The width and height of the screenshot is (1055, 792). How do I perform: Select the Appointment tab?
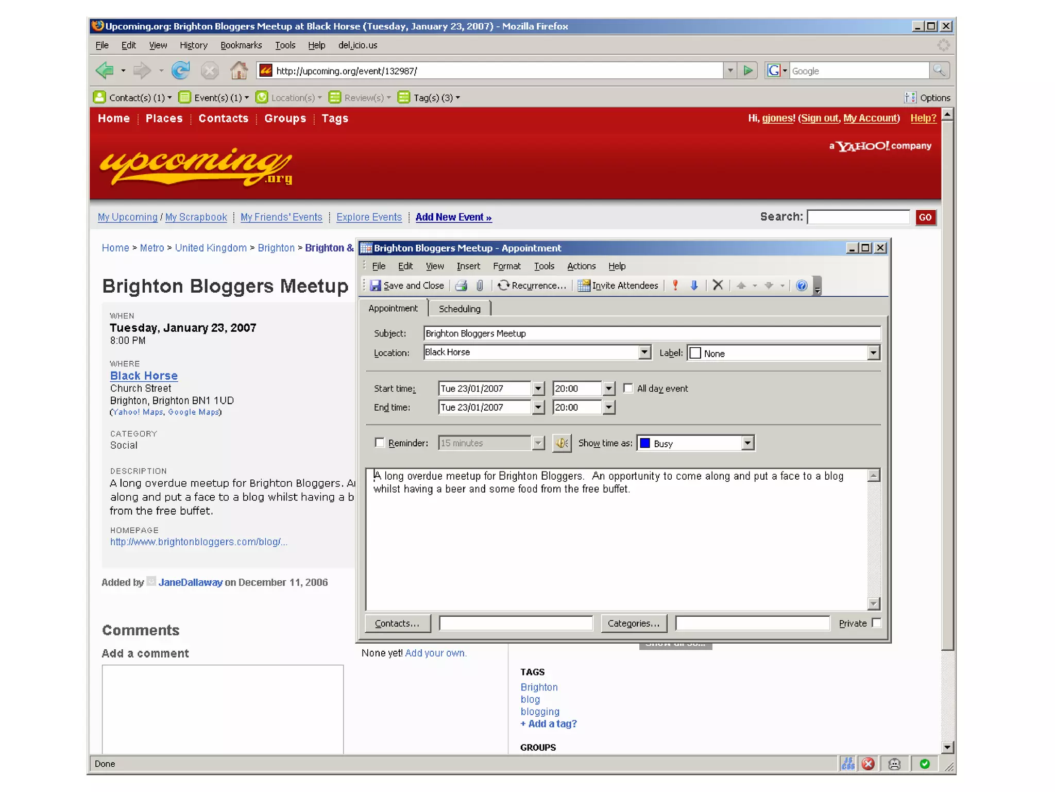pyautogui.click(x=393, y=308)
